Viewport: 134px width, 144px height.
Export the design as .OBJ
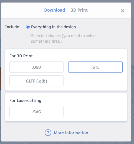point(36,67)
